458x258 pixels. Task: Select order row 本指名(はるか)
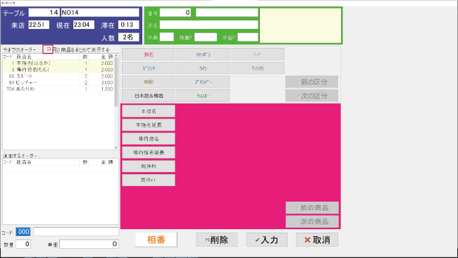(58, 63)
